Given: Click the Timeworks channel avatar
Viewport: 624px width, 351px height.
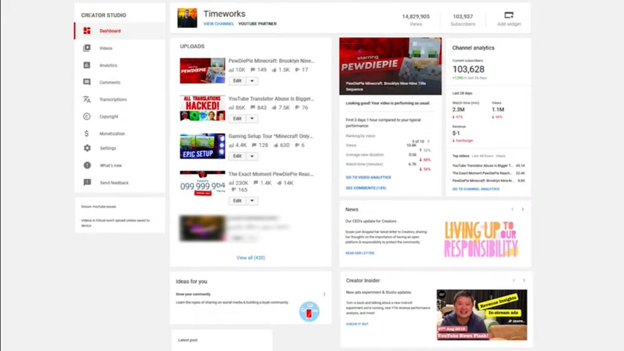Looking at the screenshot, I should pos(187,18).
